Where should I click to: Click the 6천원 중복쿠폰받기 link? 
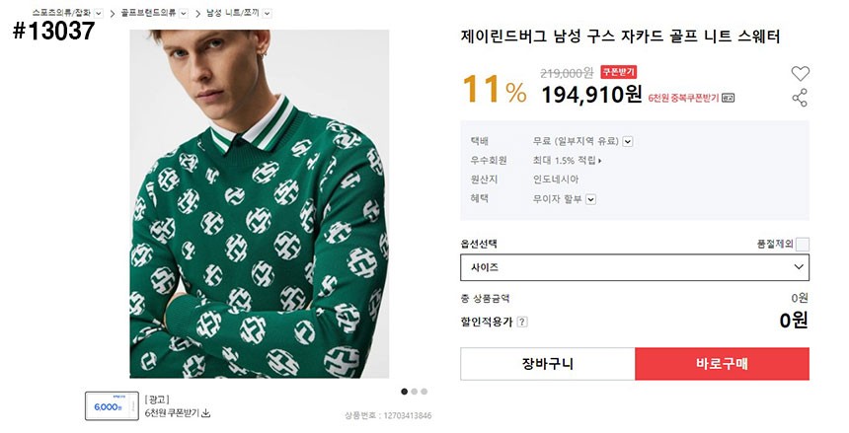pyautogui.click(x=683, y=98)
